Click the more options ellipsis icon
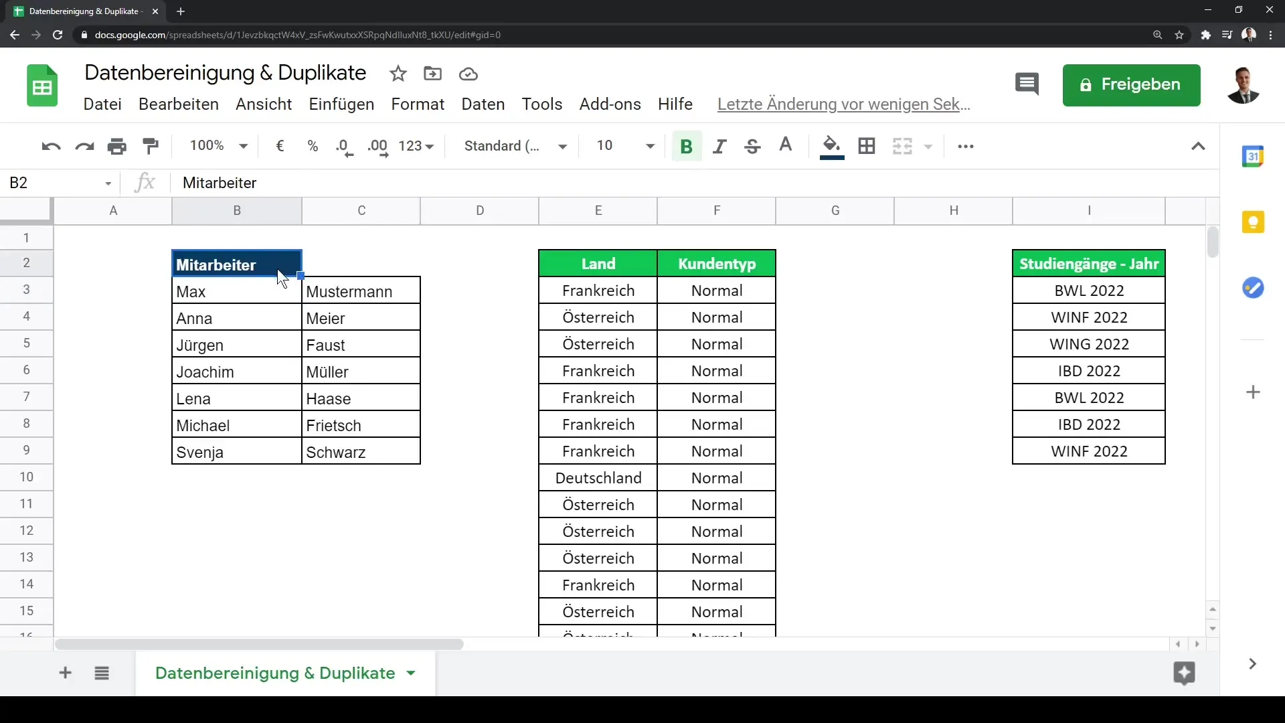The width and height of the screenshot is (1285, 723). [x=964, y=146]
